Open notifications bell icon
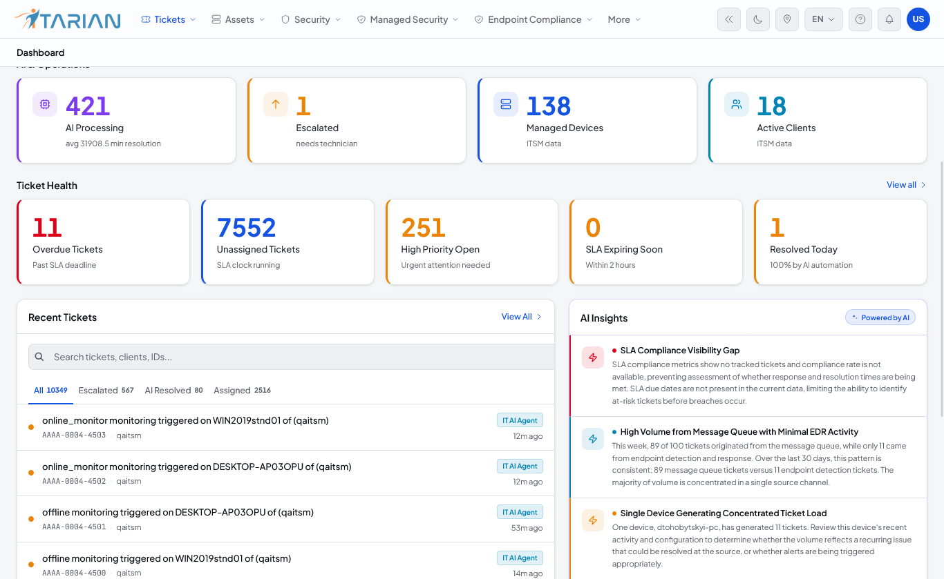Viewport: 944px width, 579px height. click(x=889, y=19)
